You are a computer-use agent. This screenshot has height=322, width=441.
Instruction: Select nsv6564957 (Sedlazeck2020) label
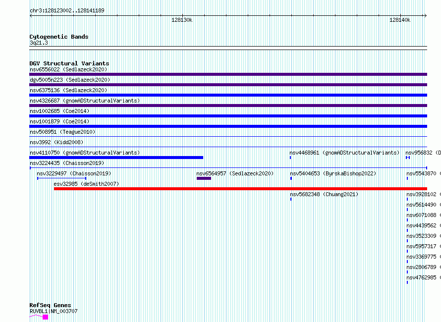pos(235,173)
